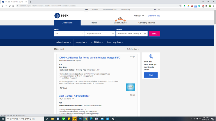Open the Jinhwan account menu
The width and height of the screenshot is (216, 121).
coord(138,16)
